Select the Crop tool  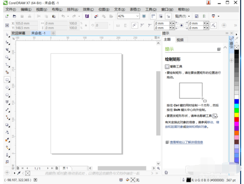(x=7, y=50)
